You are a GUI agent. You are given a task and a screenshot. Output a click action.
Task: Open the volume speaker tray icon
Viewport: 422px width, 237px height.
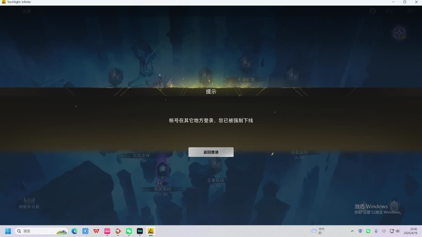(x=398, y=231)
